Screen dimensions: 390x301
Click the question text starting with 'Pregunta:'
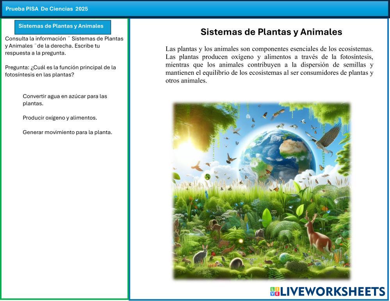(61, 71)
